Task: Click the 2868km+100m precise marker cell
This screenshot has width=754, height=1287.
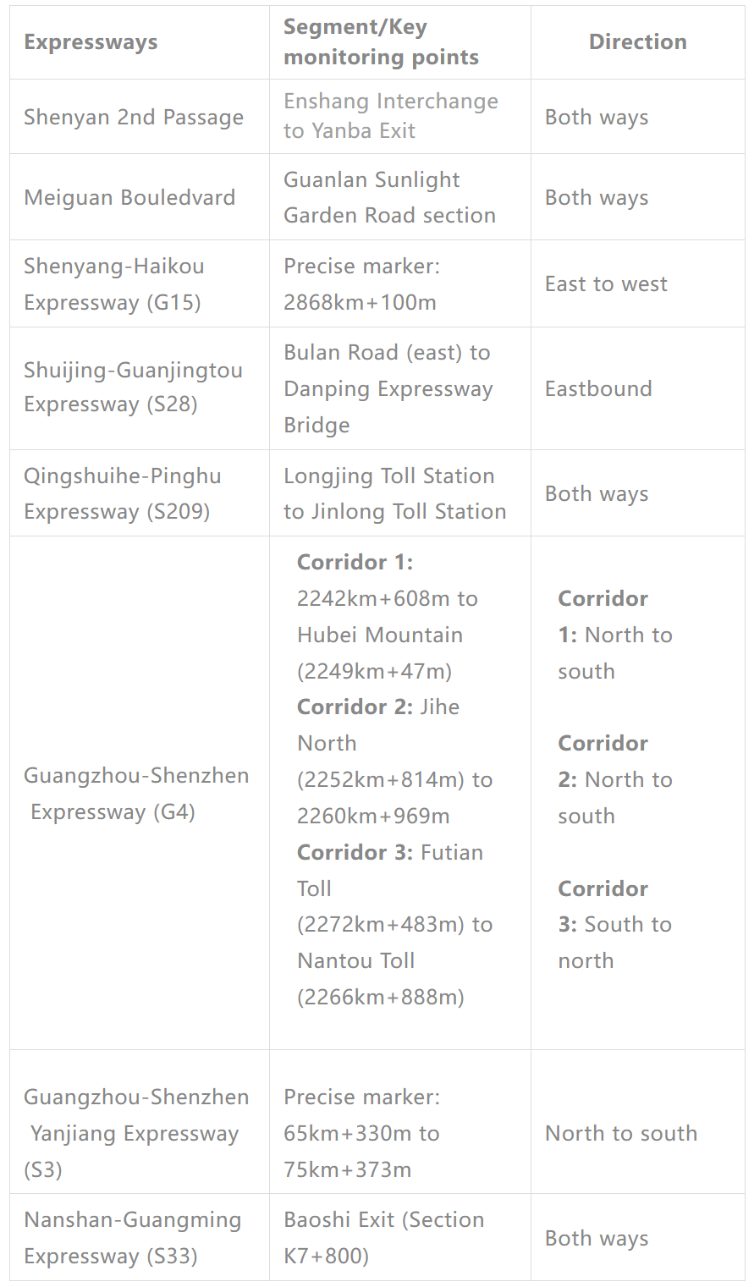Action: (361, 284)
